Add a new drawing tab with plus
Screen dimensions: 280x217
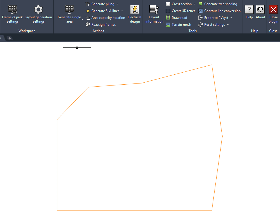pos(10,38)
